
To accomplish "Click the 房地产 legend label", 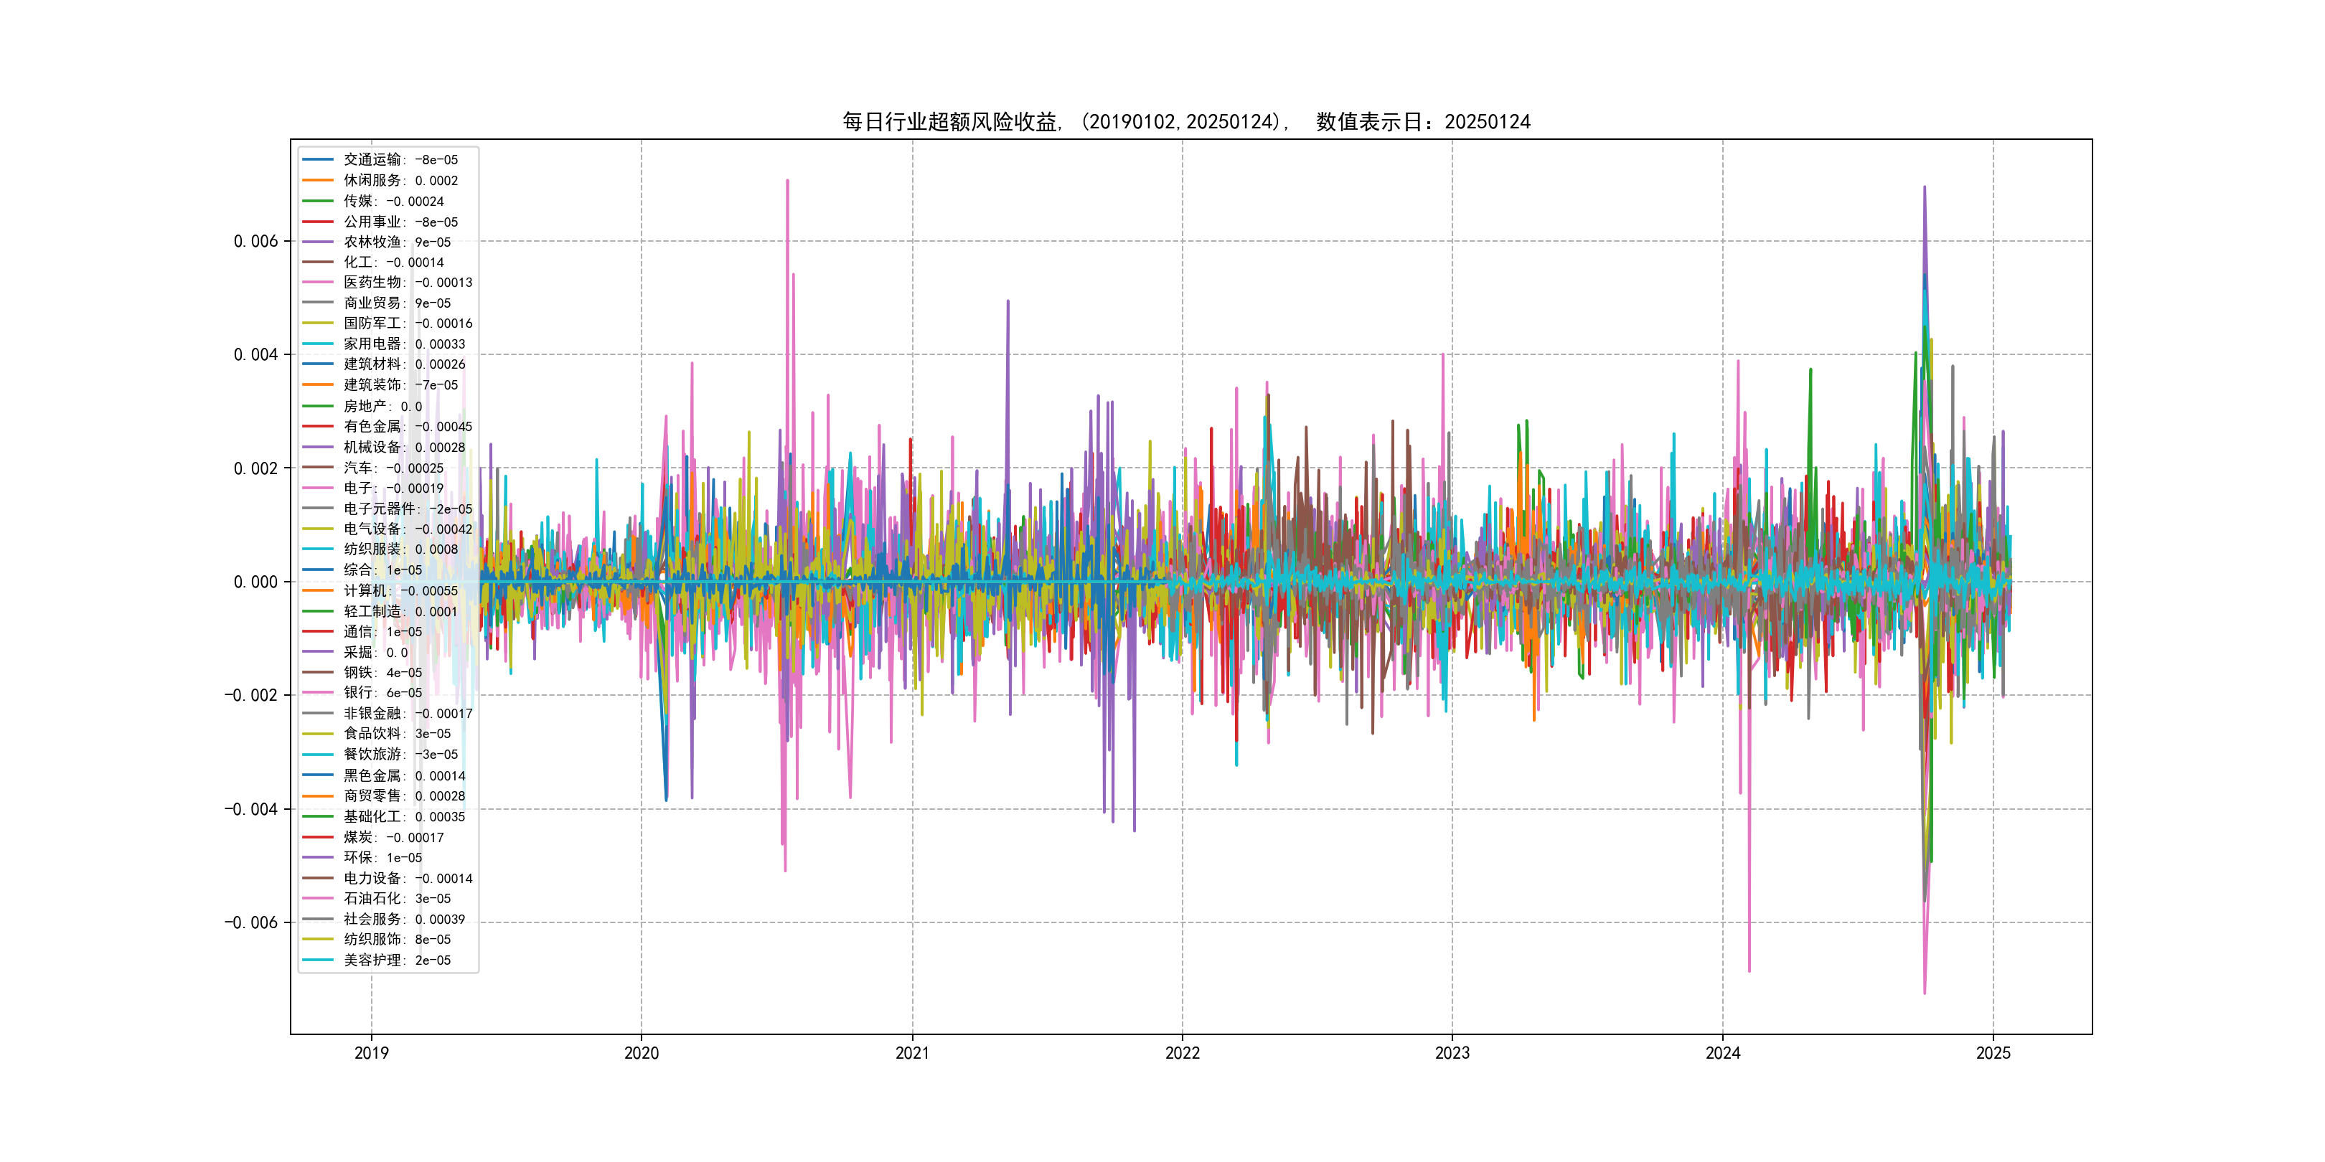I will click(x=365, y=406).
